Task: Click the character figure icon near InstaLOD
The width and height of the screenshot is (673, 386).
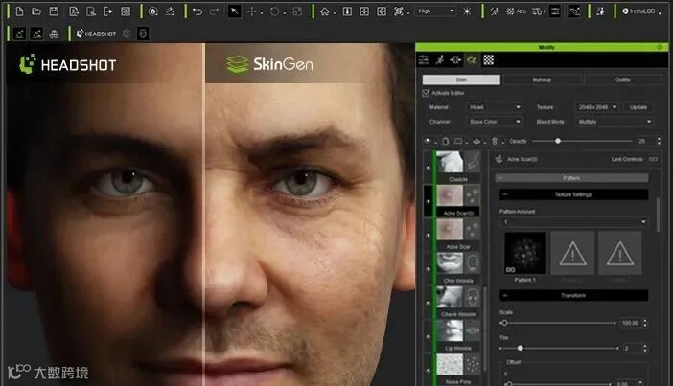Action: (x=600, y=11)
